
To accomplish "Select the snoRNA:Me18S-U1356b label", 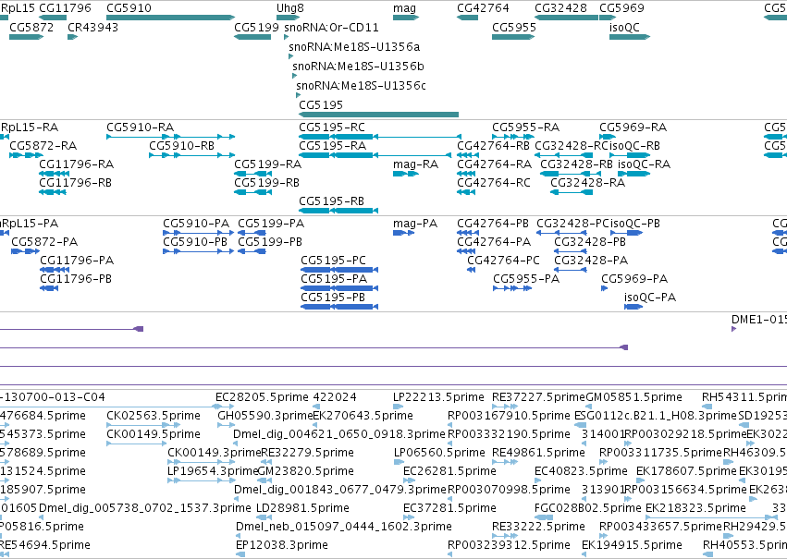I will [359, 67].
